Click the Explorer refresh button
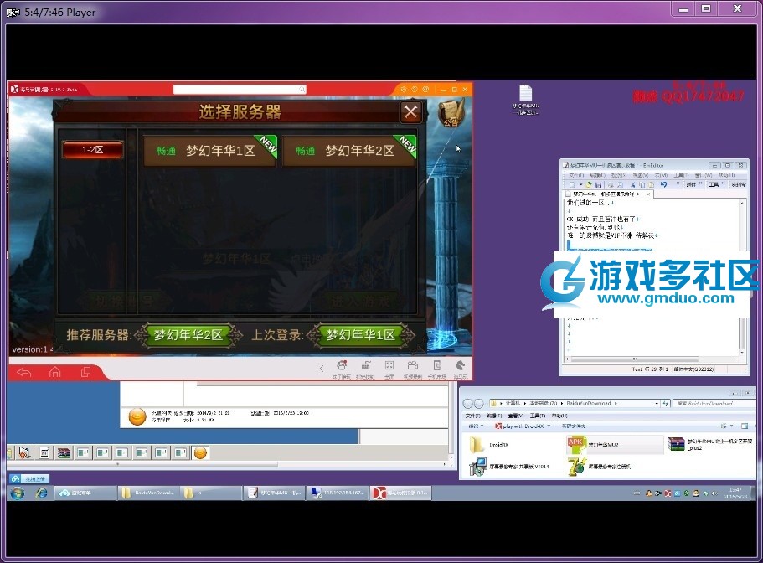The image size is (763, 563). 666,403
